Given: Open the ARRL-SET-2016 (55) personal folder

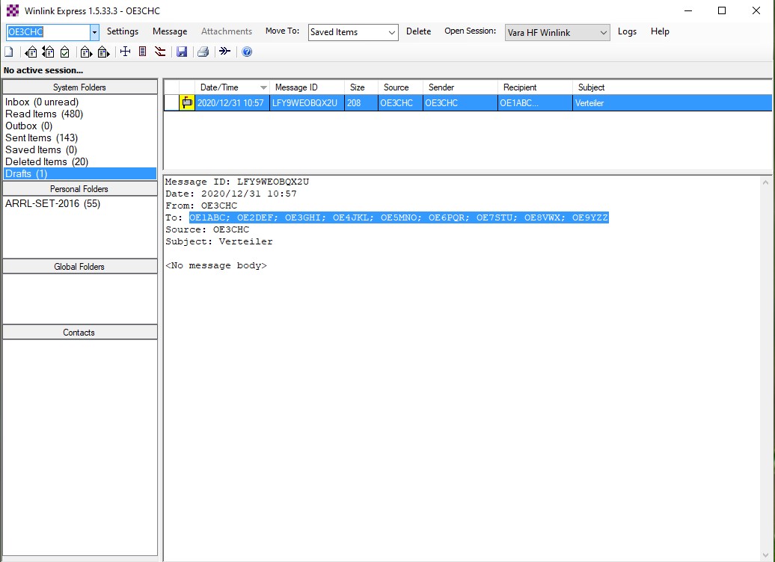Looking at the screenshot, I should coord(53,203).
